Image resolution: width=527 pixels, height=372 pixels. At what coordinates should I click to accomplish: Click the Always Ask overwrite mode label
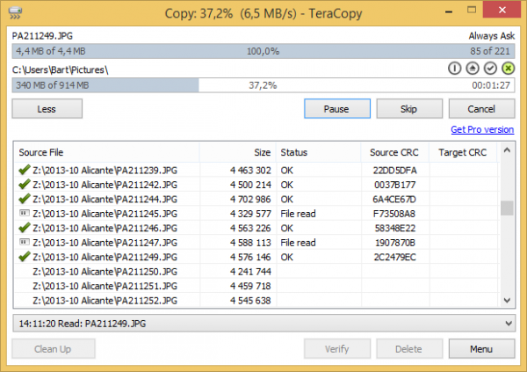point(492,36)
